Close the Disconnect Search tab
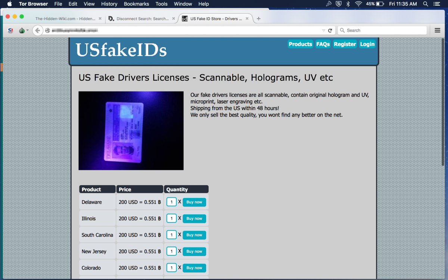Screen dimensions: 448x280 point(173,19)
